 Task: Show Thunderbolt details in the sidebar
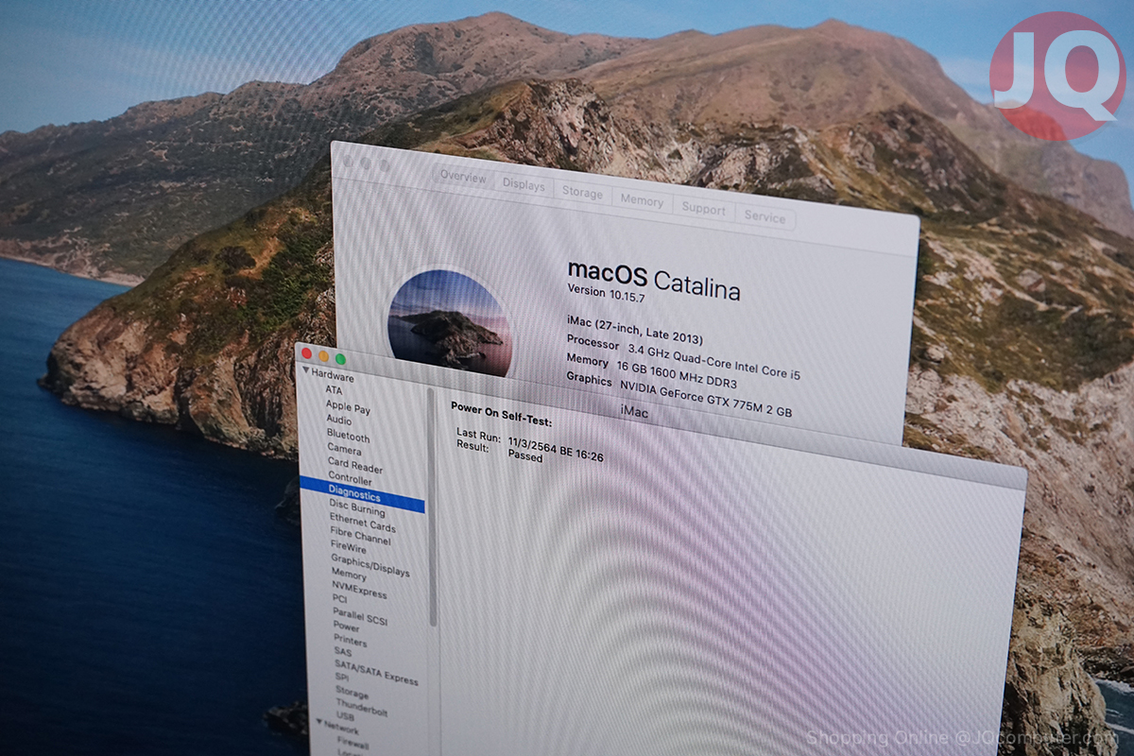(362, 708)
